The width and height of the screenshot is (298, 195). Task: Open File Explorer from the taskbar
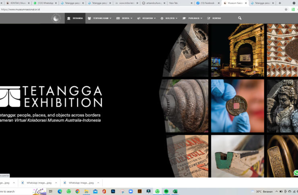(x=86, y=191)
